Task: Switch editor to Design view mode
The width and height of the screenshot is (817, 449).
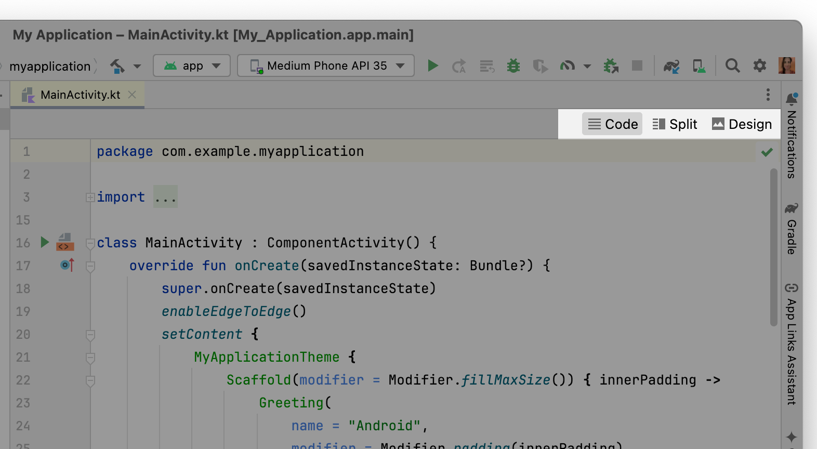Action: [742, 124]
